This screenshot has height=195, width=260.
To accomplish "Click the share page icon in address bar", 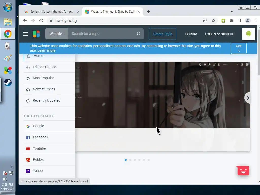I will (205, 21).
